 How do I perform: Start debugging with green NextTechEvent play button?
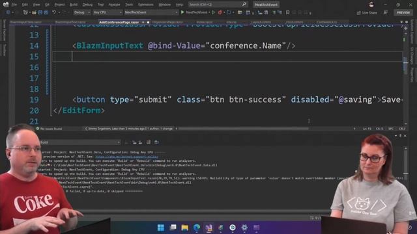click(195, 12)
